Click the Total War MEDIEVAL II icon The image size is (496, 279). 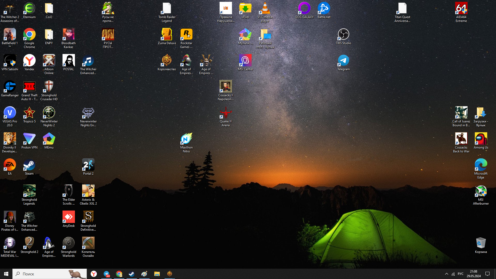[x=10, y=243]
